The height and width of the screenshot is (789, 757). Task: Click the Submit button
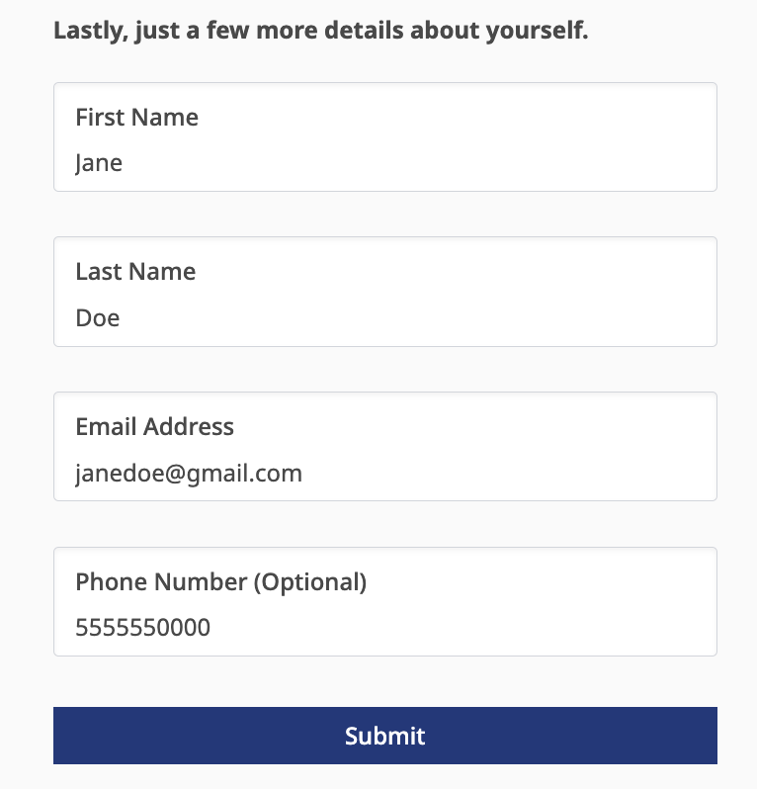pos(384,736)
